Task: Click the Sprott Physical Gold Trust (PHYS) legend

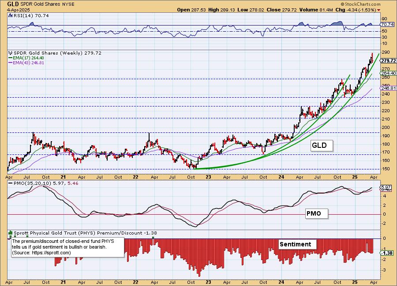Action: (85, 233)
